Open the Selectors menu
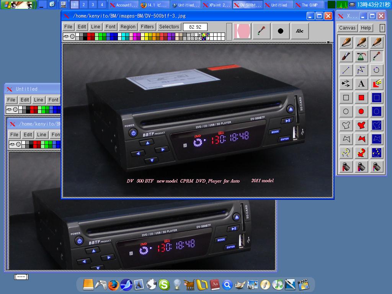The width and height of the screenshot is (392, 294). pyautogui.click(x=169, y=27)
